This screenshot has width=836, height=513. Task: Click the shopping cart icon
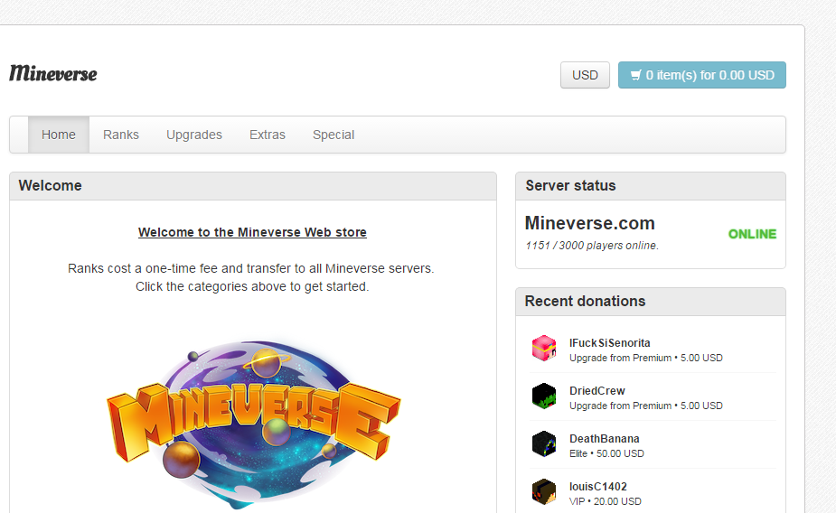(635, 75)
